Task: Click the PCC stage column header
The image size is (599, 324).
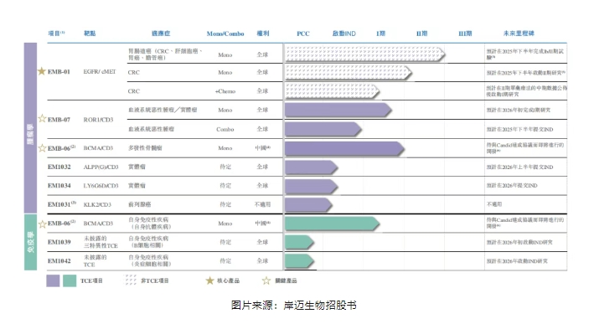Action: click(303, 33)
